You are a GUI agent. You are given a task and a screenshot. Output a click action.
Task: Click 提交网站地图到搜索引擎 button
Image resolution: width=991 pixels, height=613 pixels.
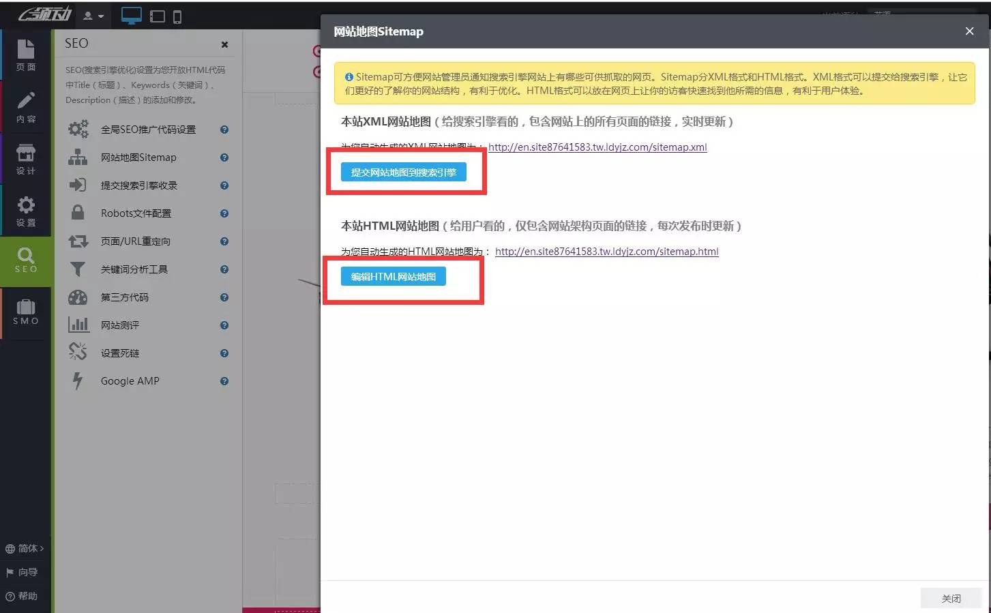pyautogui.click(x=403, y=173)
